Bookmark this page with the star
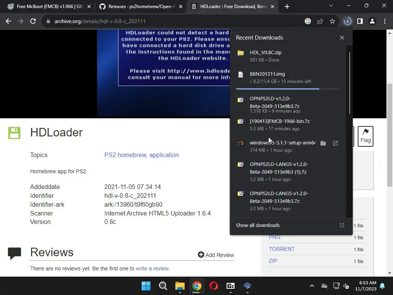The image size is (393, 295). click(x=332, y=22)
